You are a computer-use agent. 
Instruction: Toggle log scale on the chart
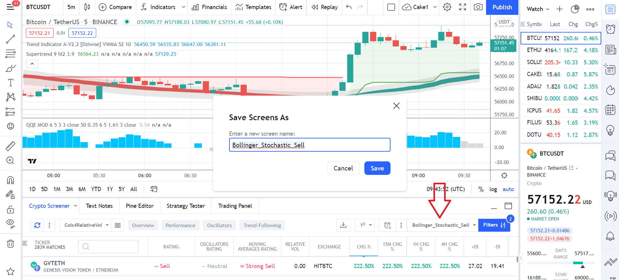click(x=493, y=189)
